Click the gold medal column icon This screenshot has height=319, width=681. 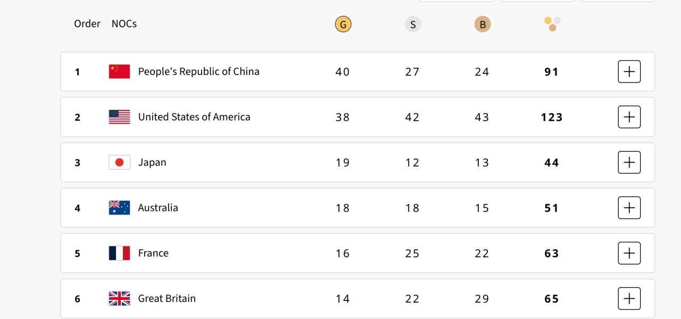pos(343,24)
